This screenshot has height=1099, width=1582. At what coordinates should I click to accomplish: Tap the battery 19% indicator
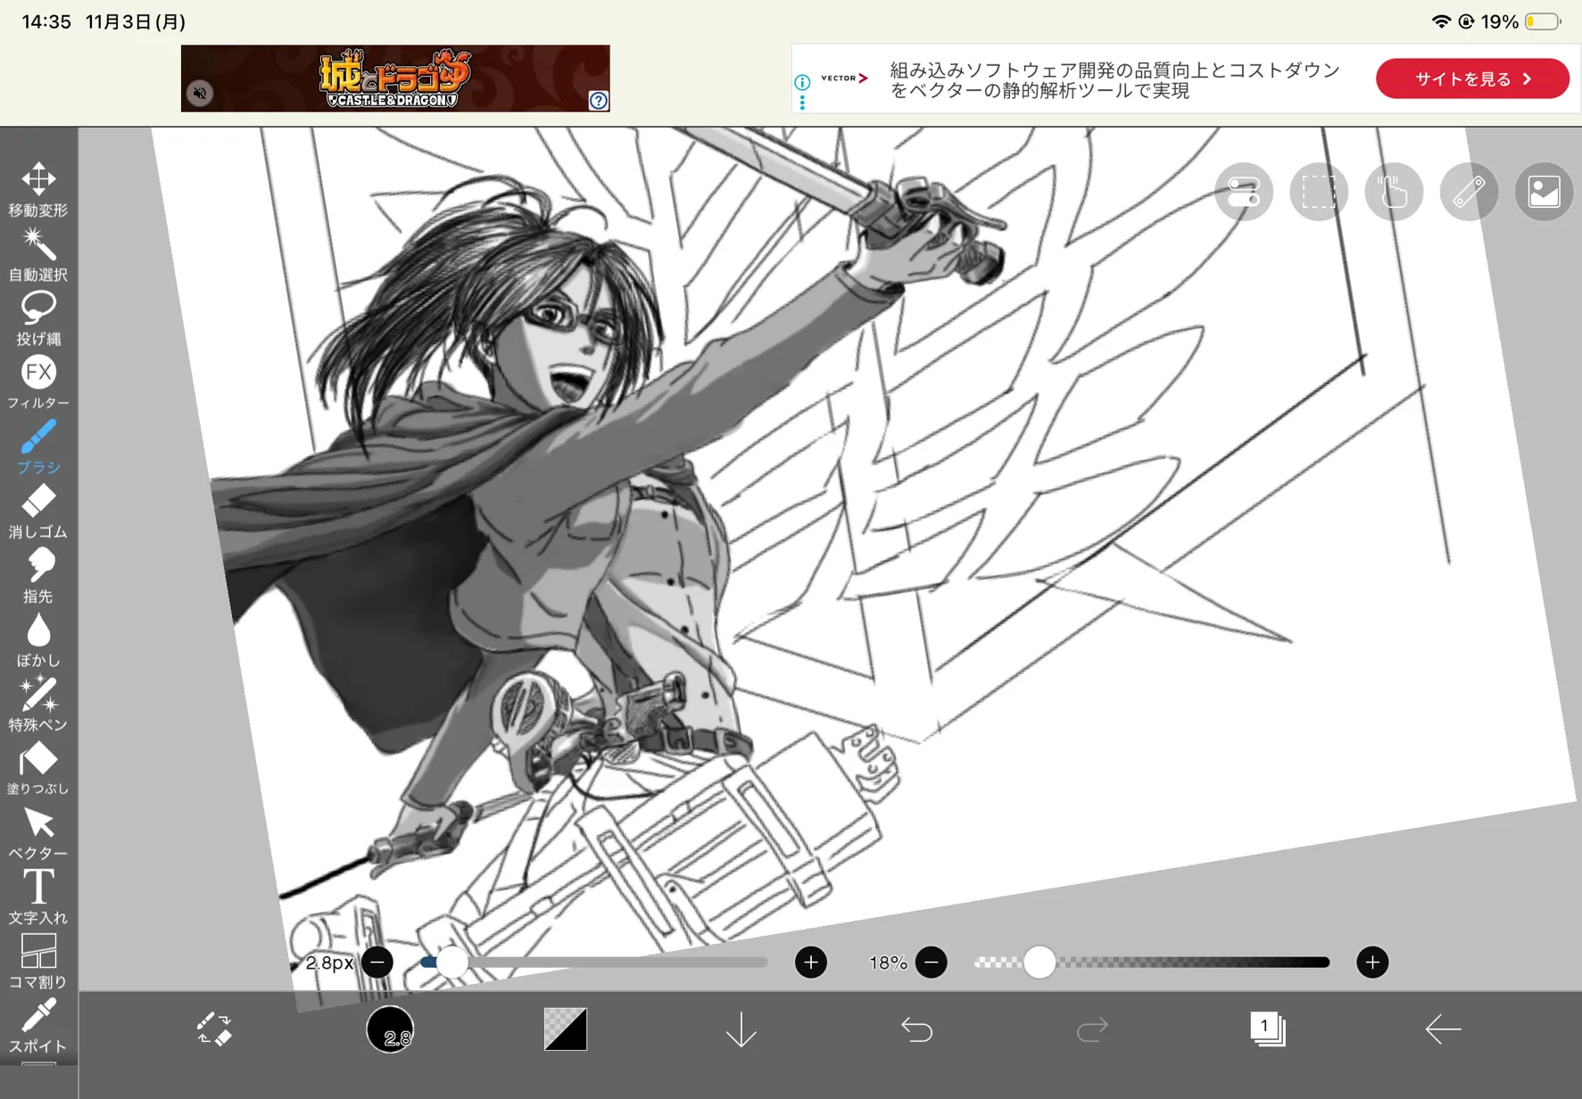[x=1521, y=21]
